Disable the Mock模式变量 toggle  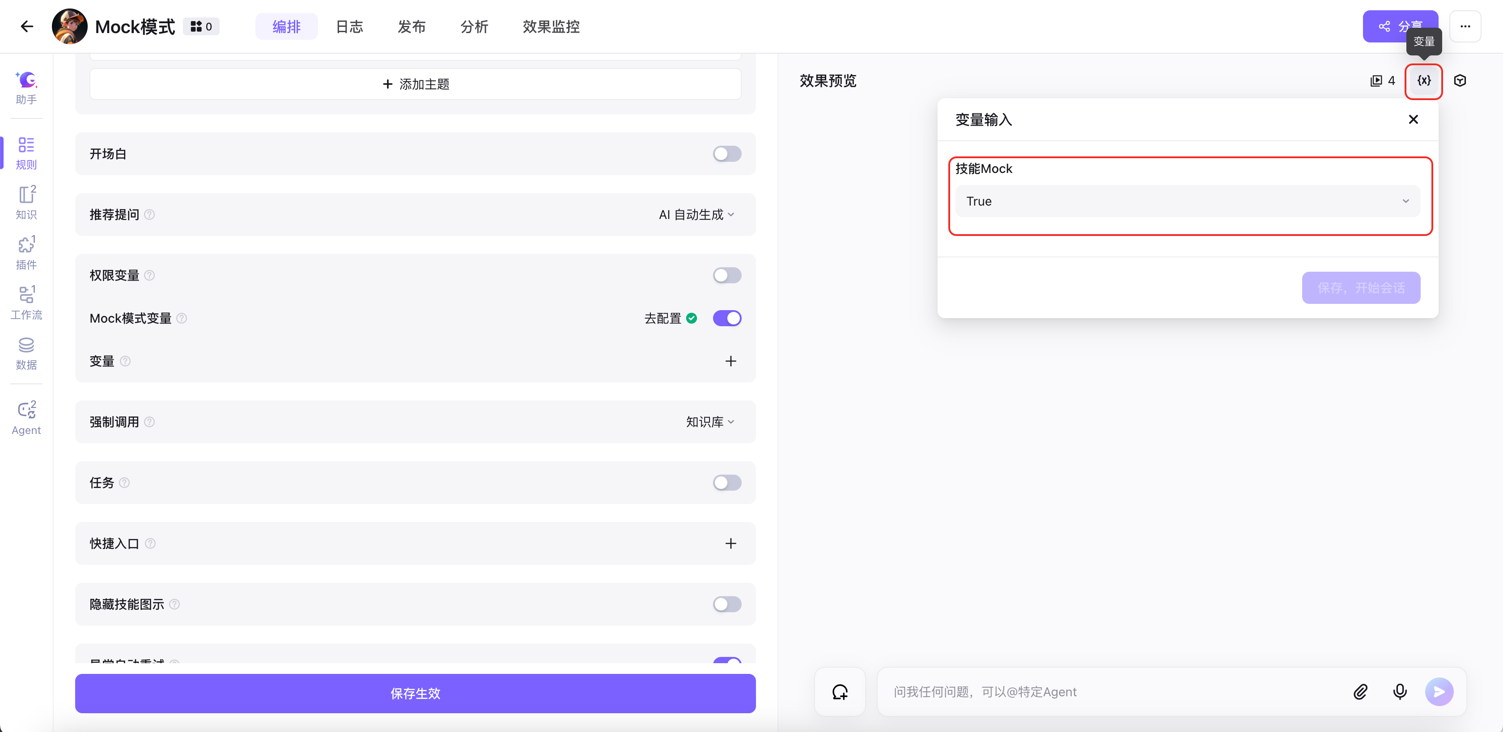pyautogui.click(x=726, y=318)
